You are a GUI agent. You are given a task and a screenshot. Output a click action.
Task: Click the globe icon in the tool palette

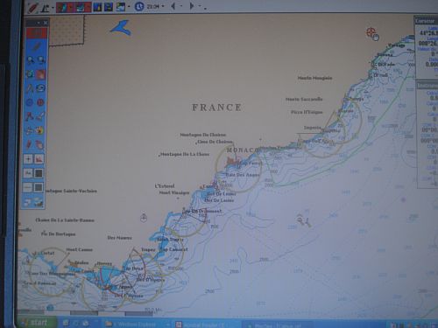30,74
